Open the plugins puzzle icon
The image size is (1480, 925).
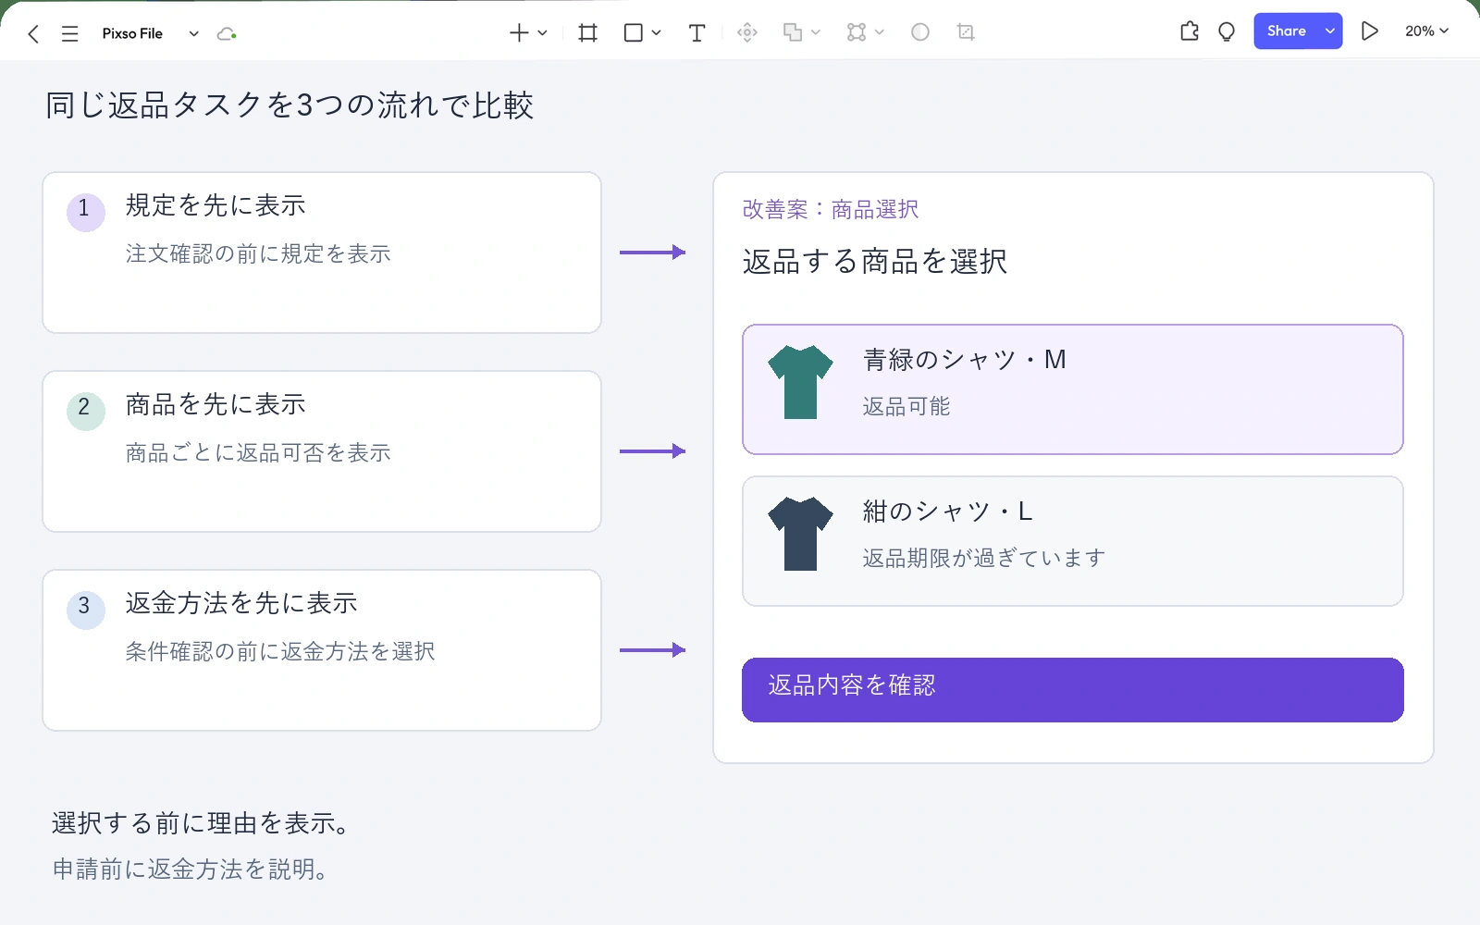pos(1190,32)
